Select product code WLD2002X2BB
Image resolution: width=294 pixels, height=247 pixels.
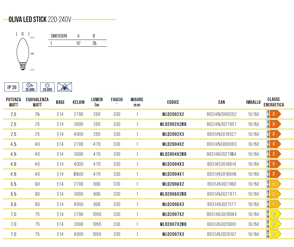point(173,124)
